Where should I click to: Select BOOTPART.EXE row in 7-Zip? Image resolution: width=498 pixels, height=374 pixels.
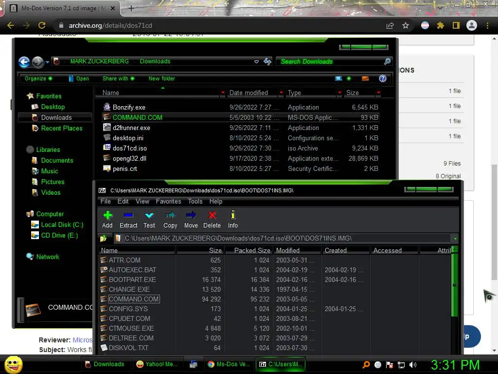point(275,280)
